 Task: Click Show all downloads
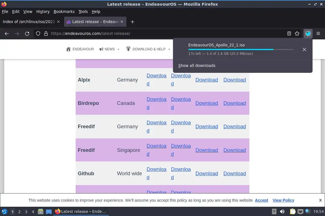[197, 66]
